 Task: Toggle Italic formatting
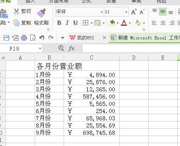tap(67, 23)
